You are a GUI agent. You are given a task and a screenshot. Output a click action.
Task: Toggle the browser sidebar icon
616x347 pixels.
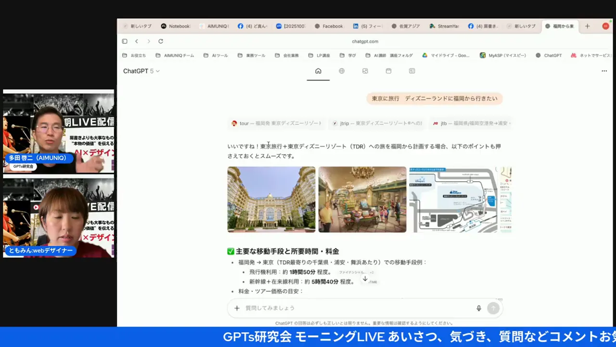click(125, 41)
